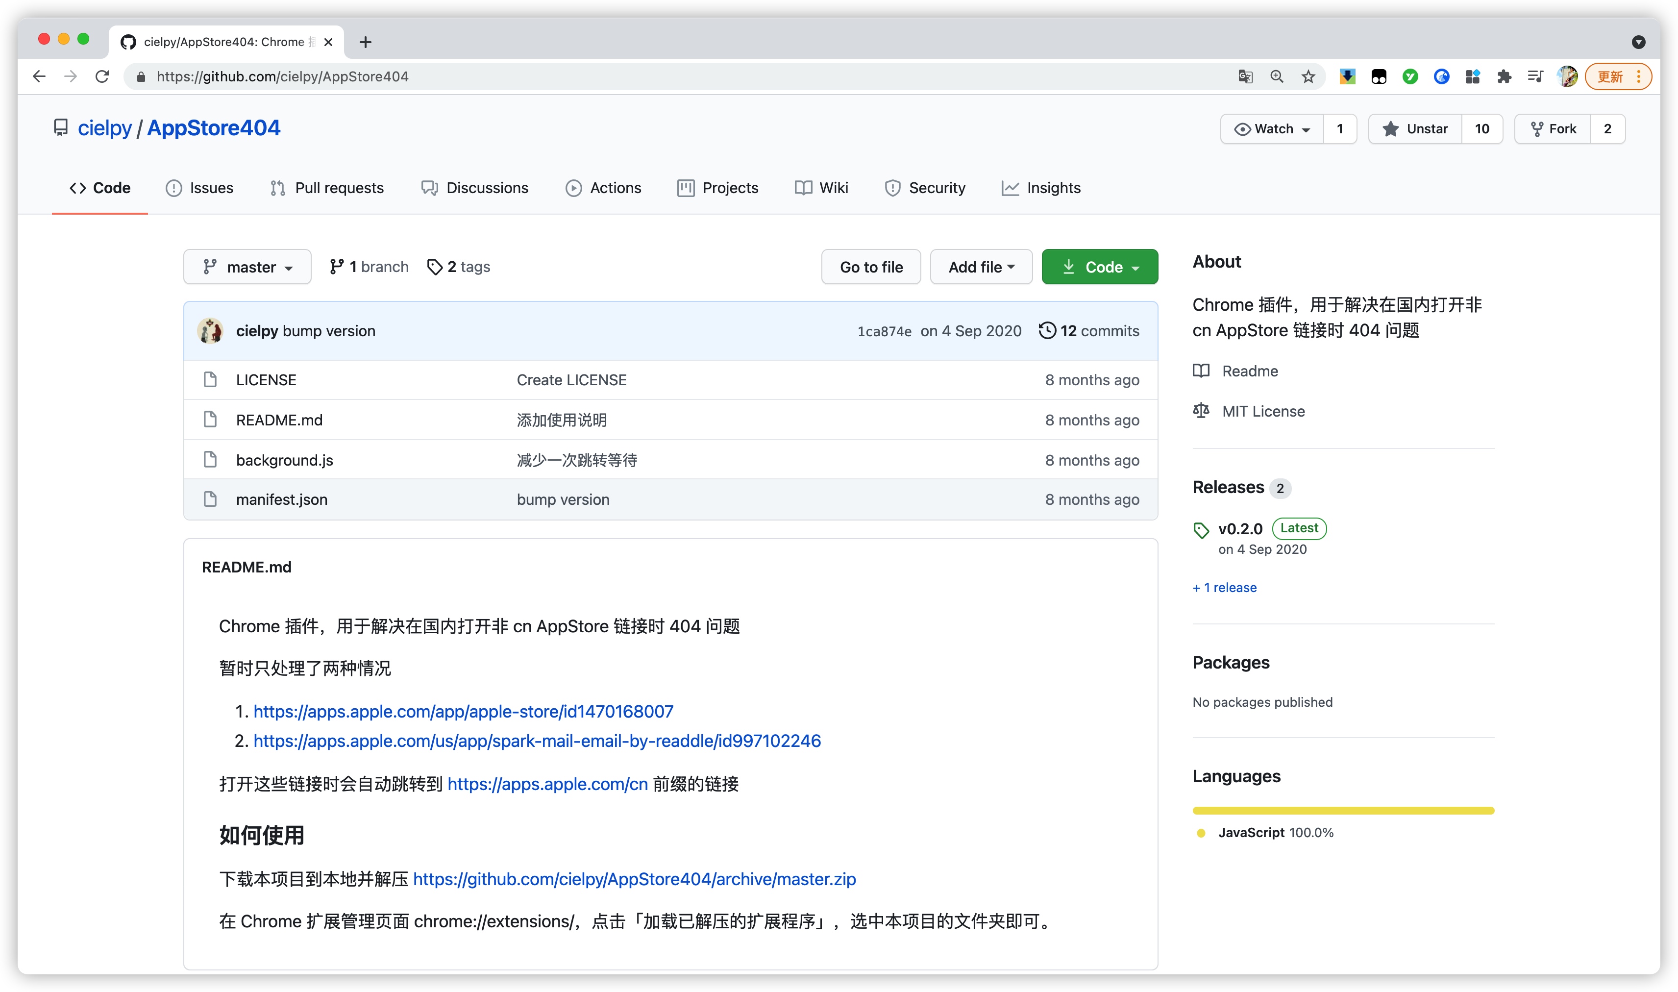Viewport: 1678px width, 992px height.
Task: Open the commit history clock icon
Action: click(1046, 331)
